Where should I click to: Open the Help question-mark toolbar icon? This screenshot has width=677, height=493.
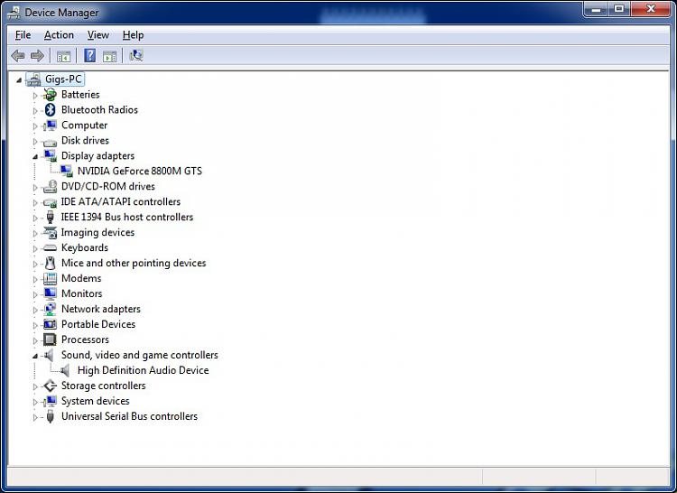click(89, 55)
